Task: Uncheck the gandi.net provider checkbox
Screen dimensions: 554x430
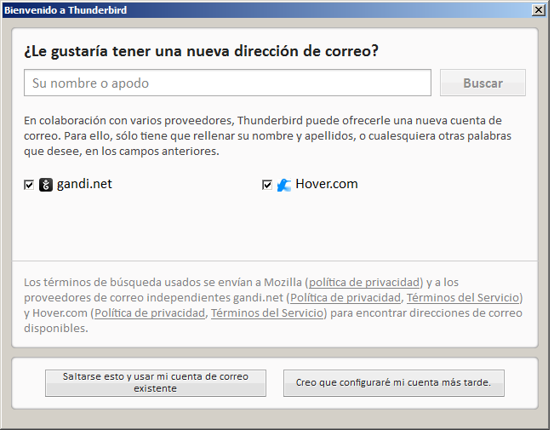Action: (29, 185)
